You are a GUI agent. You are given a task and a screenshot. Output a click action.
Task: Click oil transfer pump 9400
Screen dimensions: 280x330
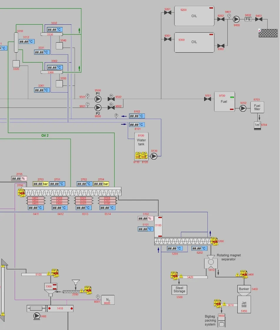(x=236, y=19)
